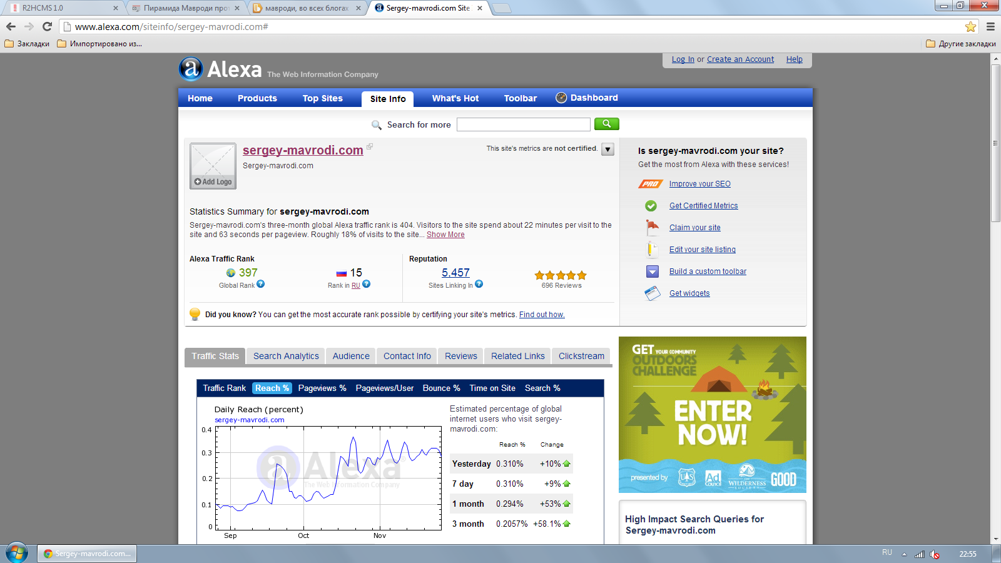The height and width of the screenshot is (563, 1001).
Task: Click the Alexa logo icon
Action: (191, 69)
